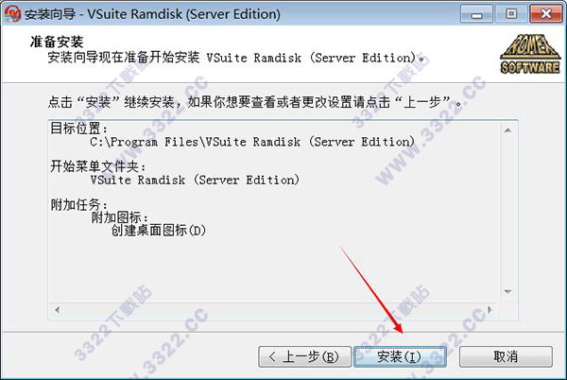Click the C:\Program Files destination path line
This screenshot has width=567, height=380.
click(x=252, y=142)
